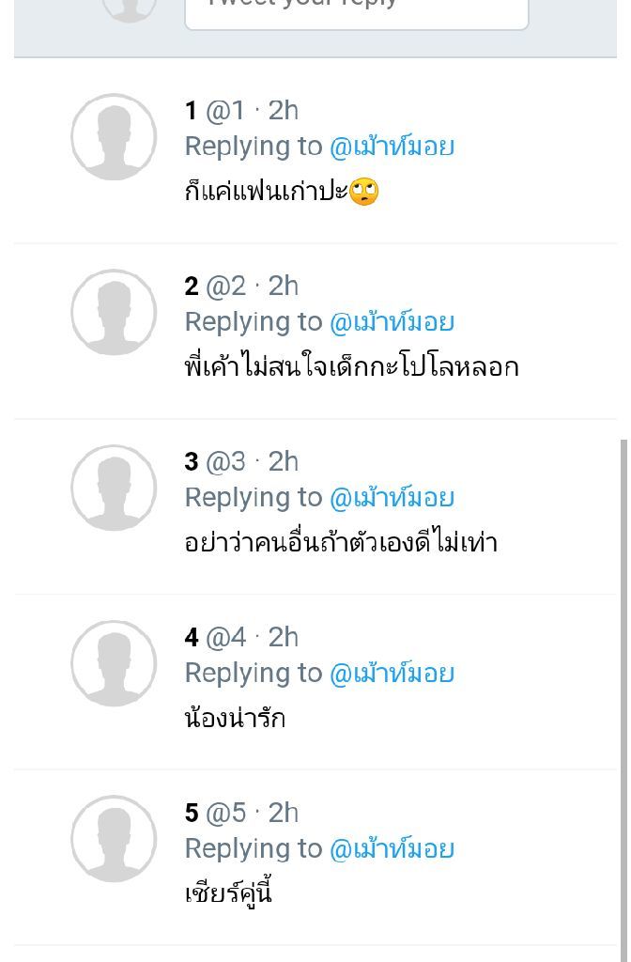Focus the Tweet your reply box
Screen dimensions: 631x962
tap(357, 9)
